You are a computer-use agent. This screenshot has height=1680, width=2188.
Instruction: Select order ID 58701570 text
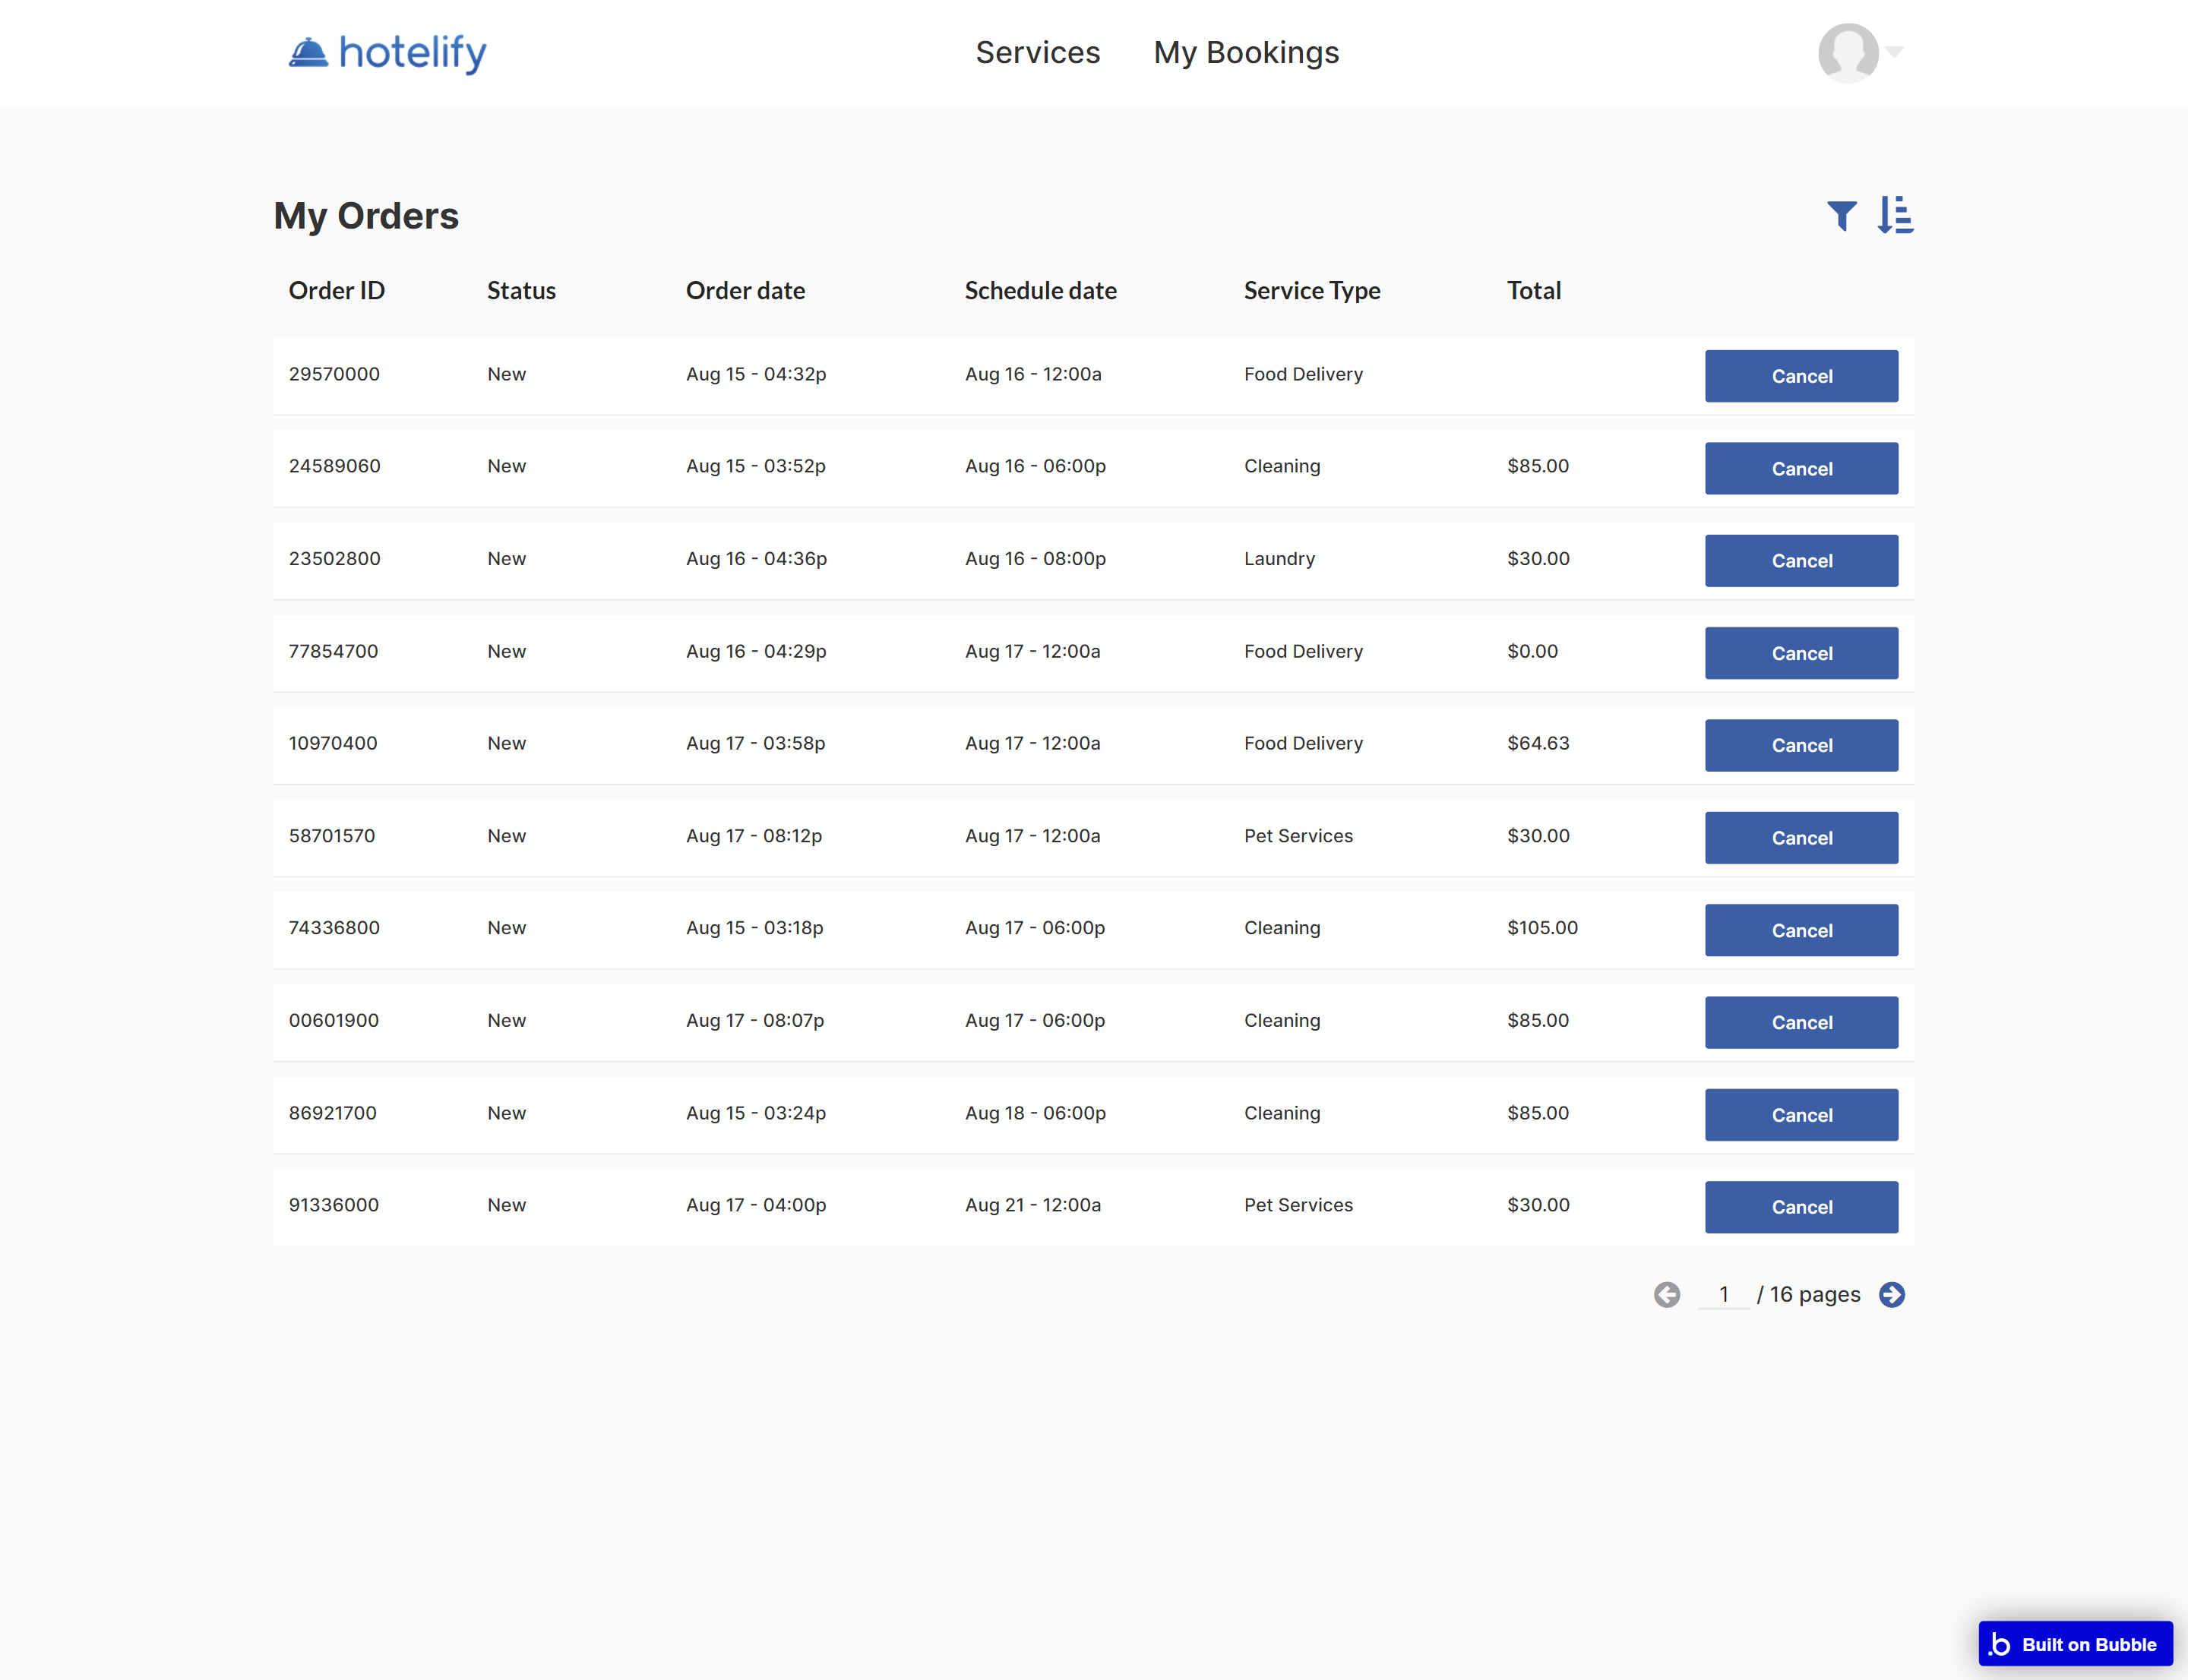coord(332,836)
